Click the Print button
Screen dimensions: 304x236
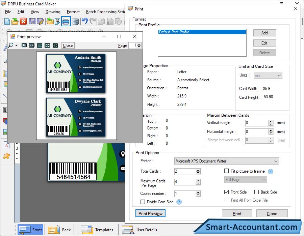[x=237, y=213]
